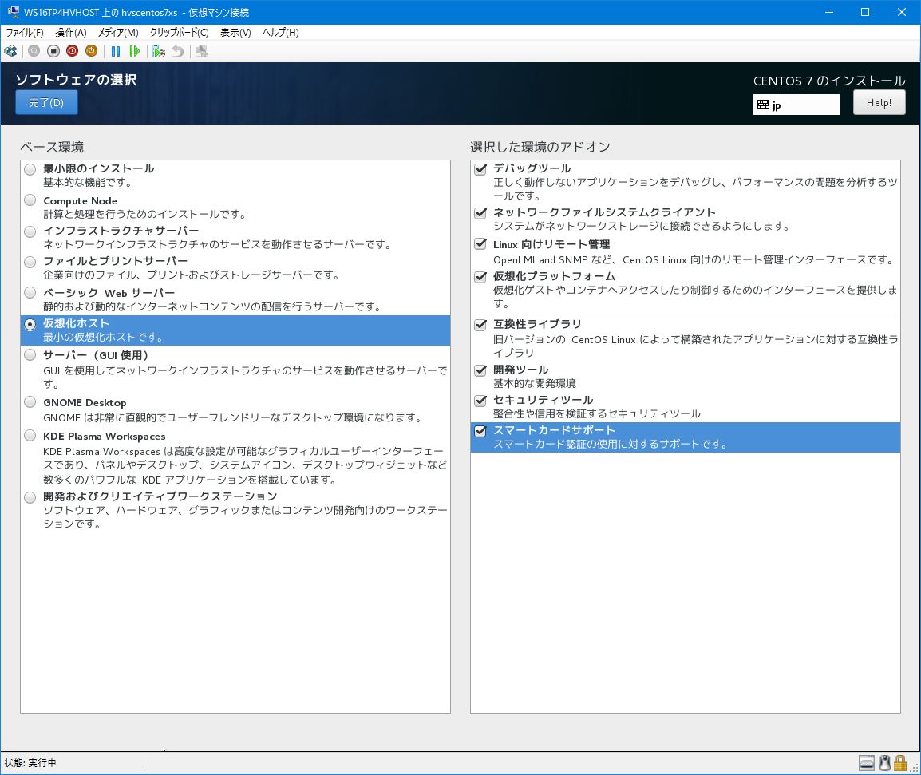Toggle 仮想化プラットフォーム checkbox
Image resolution: width=921 pixels, height=775 pixels.
coord(480,276)
